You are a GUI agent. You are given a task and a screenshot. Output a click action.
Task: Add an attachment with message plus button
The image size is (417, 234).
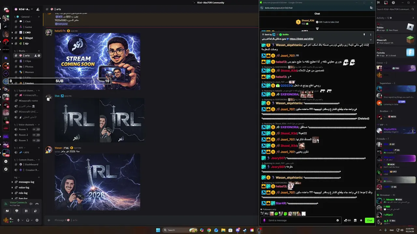pos(49,220)
